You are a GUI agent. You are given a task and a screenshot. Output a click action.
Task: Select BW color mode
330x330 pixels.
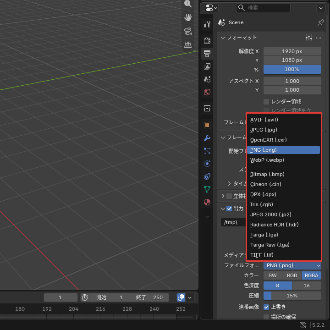pos(273,275)
